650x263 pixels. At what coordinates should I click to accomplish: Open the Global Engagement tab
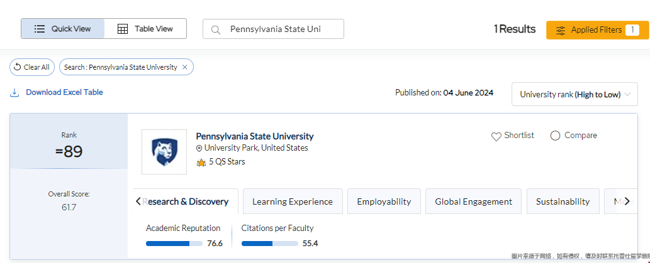pos(473,201)
